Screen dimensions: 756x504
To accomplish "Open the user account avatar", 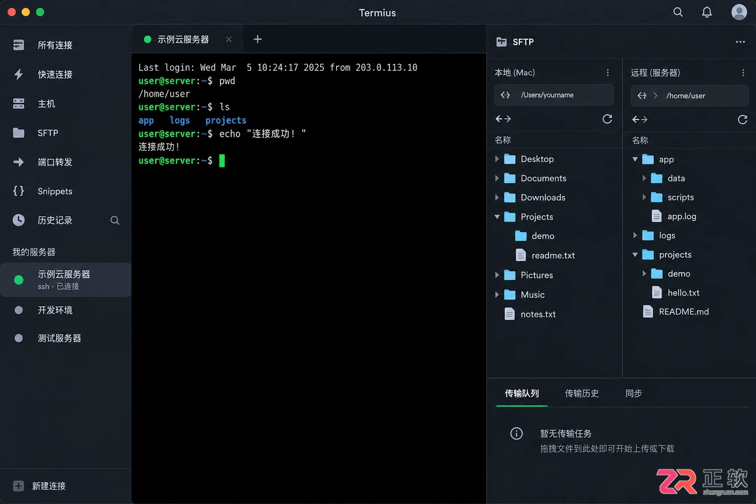I will point(739,12).
